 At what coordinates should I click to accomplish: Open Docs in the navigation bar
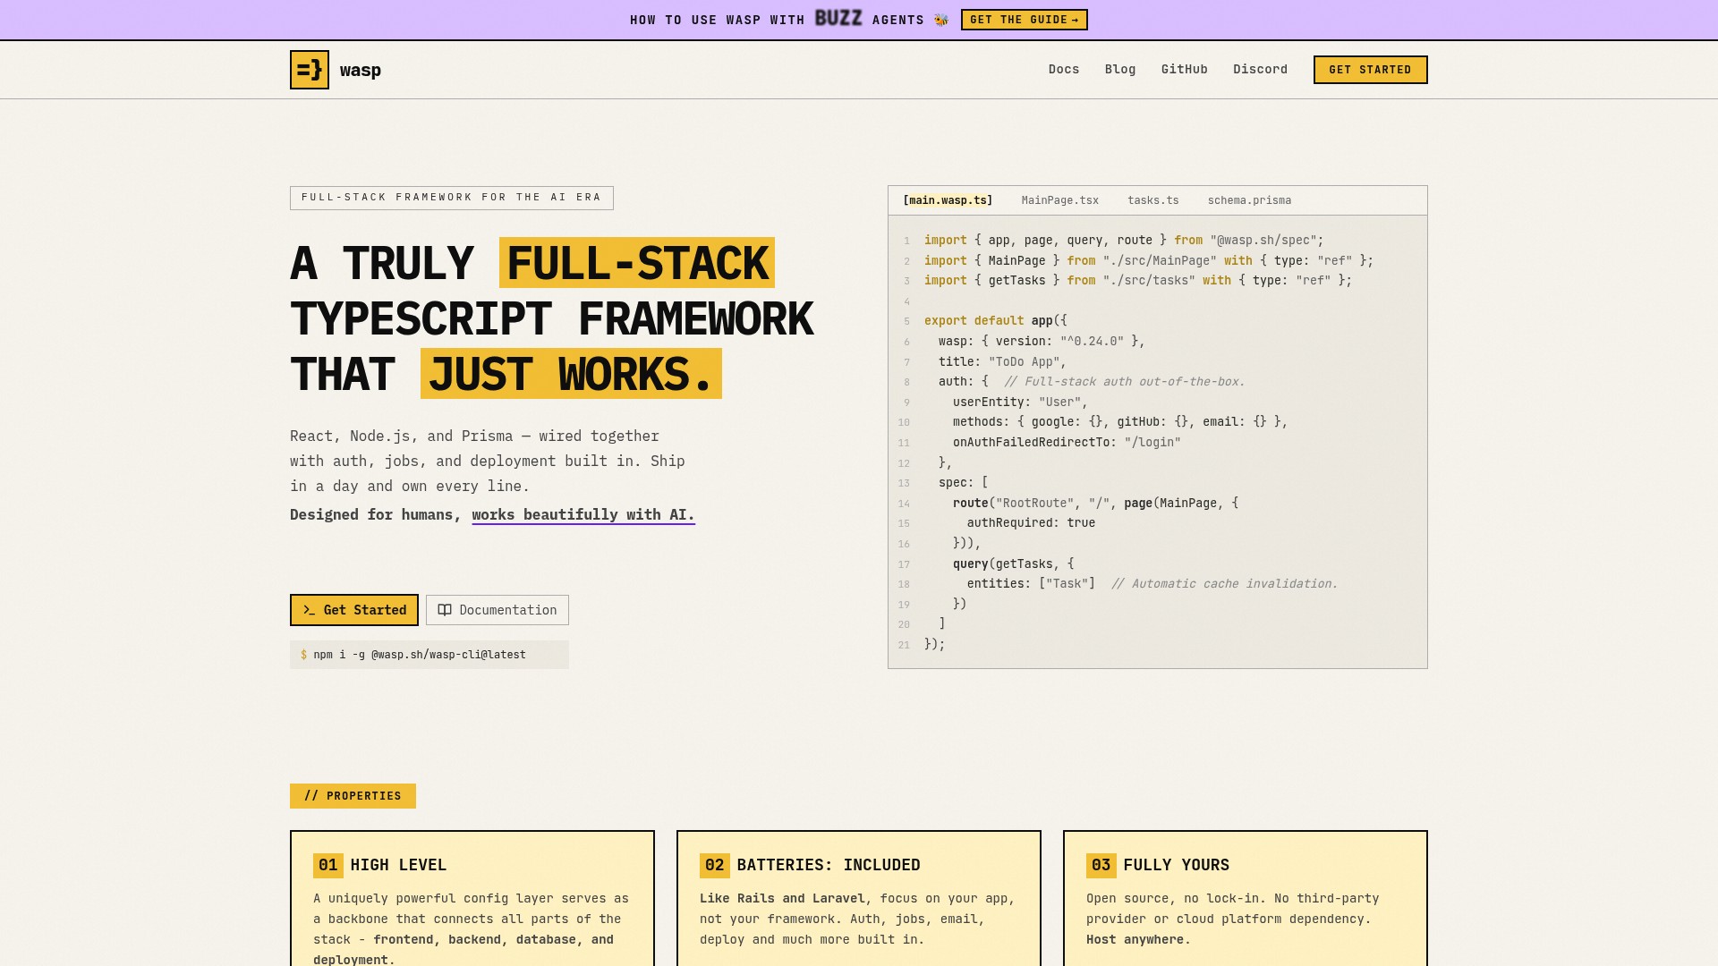click(1064, 70)
